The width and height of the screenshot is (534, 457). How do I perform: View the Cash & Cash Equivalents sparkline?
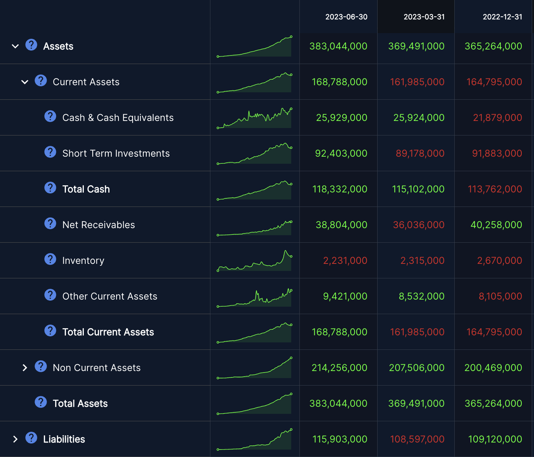click(x=254, y=118)
